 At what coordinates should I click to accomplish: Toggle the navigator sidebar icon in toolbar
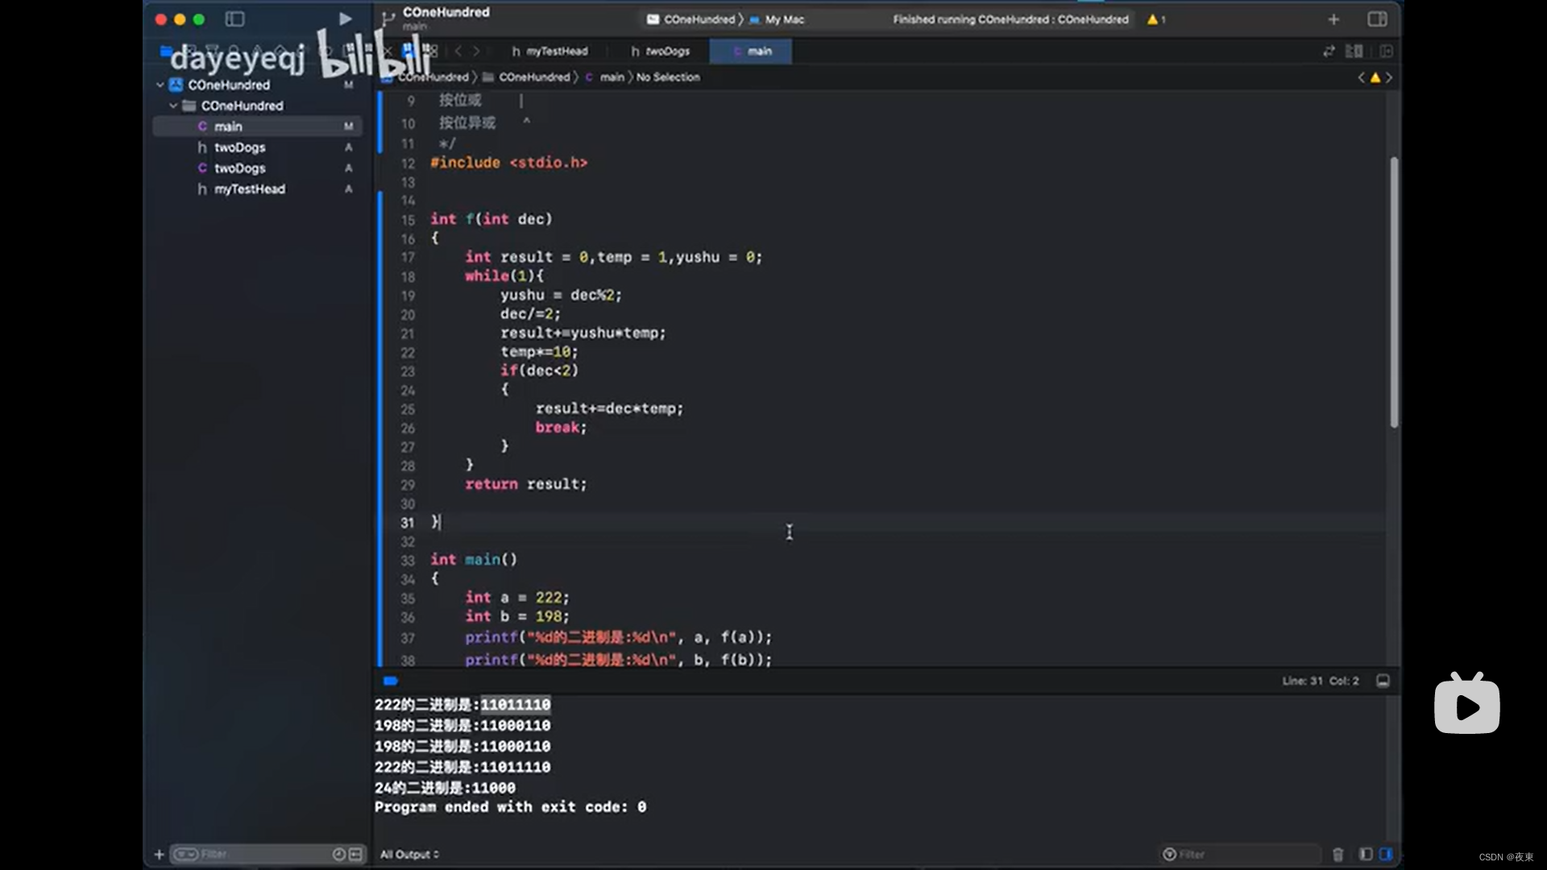coord(234,19)
